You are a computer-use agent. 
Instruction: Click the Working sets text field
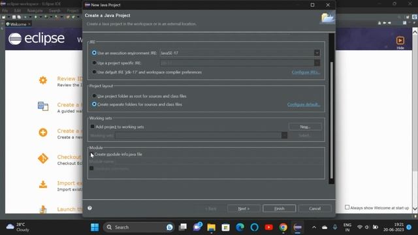(x=198, y=135)
